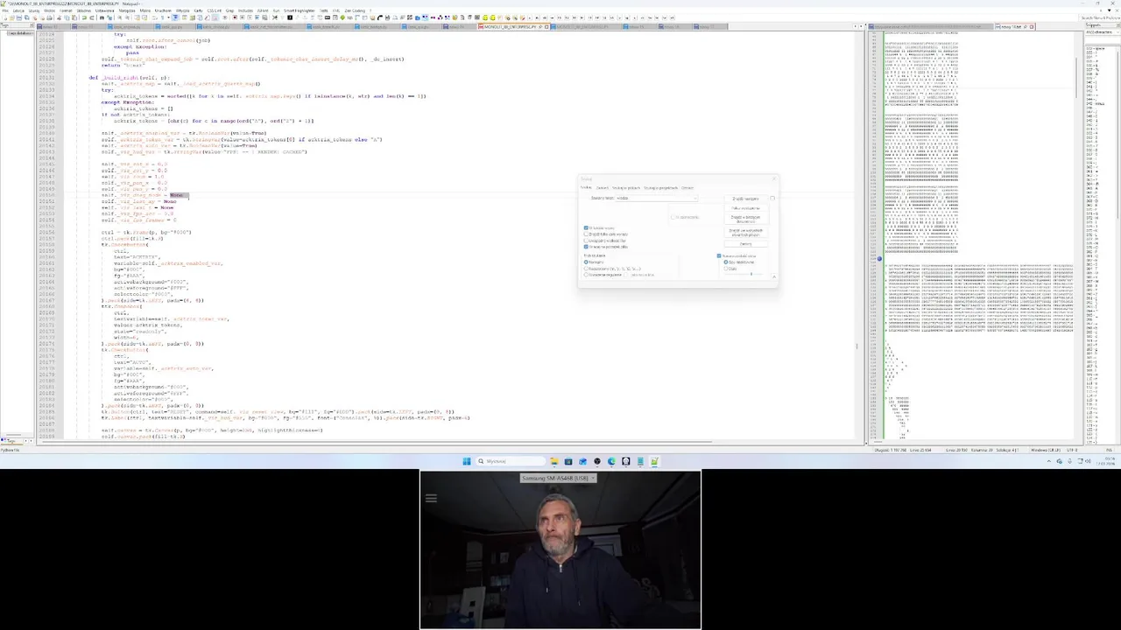Click the Zoom Out toolbar icon
Viewport: 1121px width, 630px height.
click(127, 17)
